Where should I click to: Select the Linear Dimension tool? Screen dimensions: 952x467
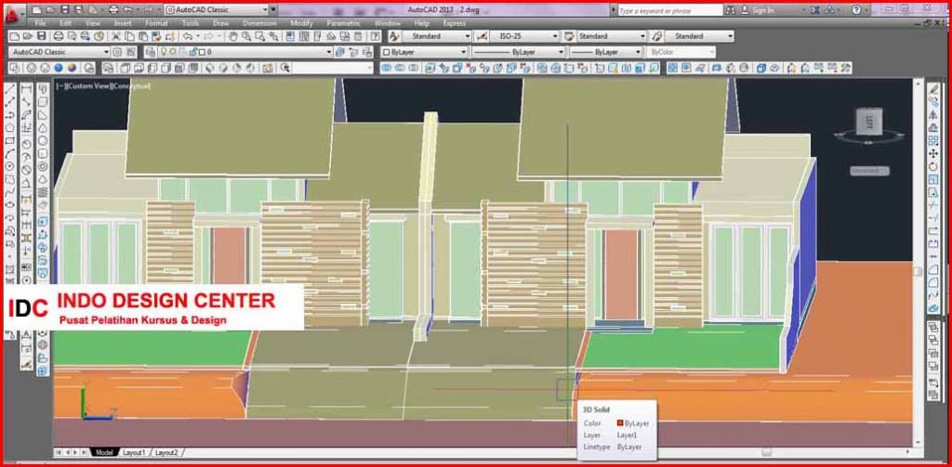click(x=27, y=89)
